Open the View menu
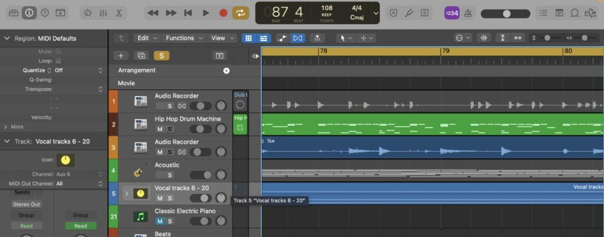The image size is (604, 237). click(222, 38)
